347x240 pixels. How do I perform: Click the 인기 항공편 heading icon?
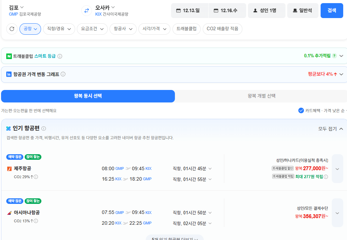click(8, 129)
